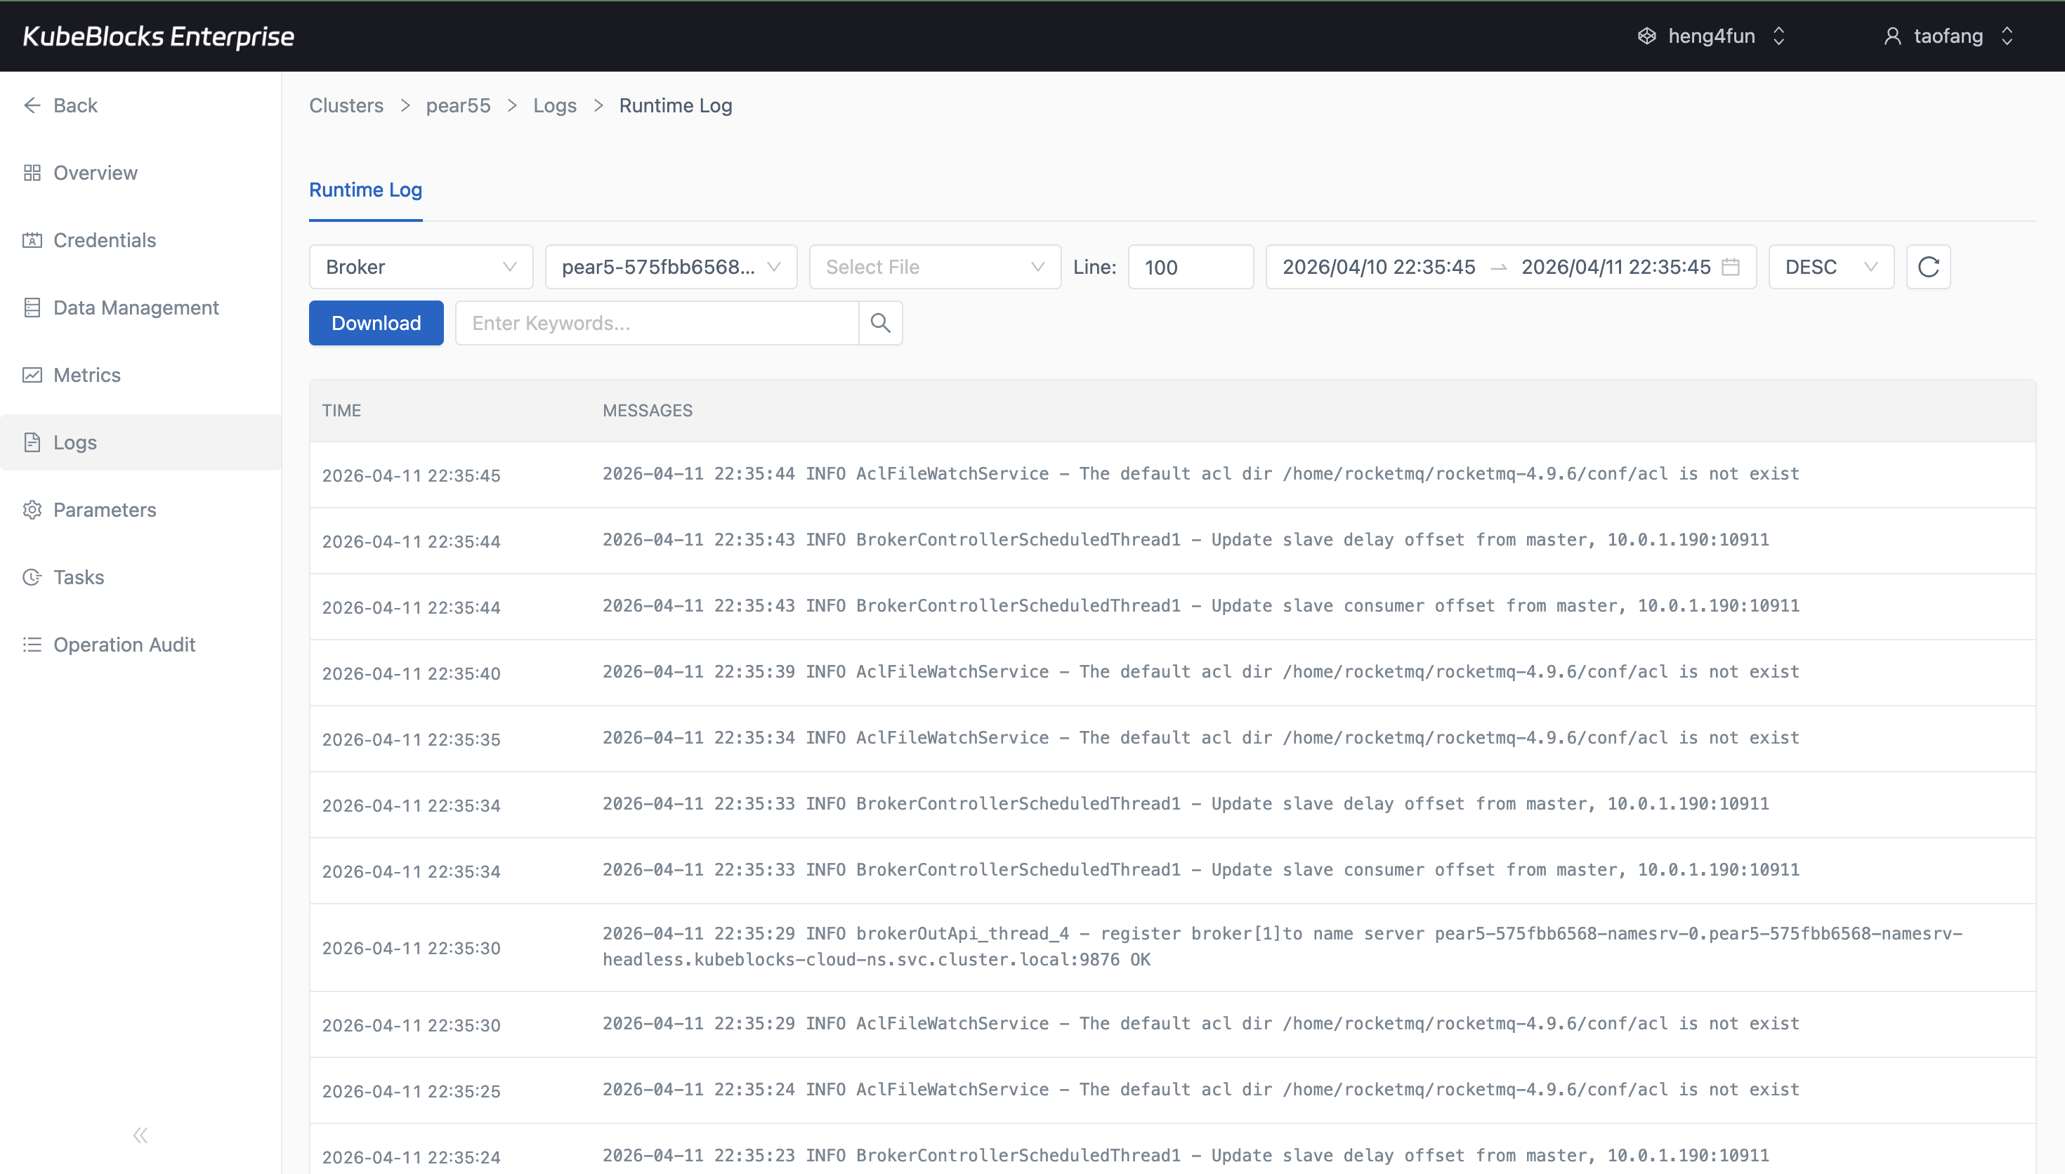Change sort order via DESC dropdown
Viewport: 2065px width, 1174px height.
click(x=1830, y=266)
